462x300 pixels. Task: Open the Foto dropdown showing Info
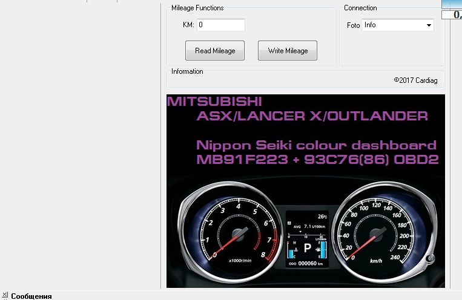[x=397, y=25]
